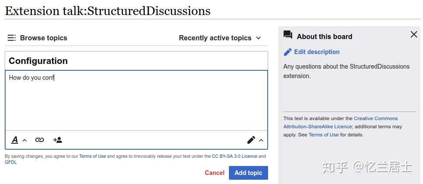This screenshot has height=184, width=423.
Task: Click inside the topic body text area
Action: pyautogui.click(x=136, y=103)
